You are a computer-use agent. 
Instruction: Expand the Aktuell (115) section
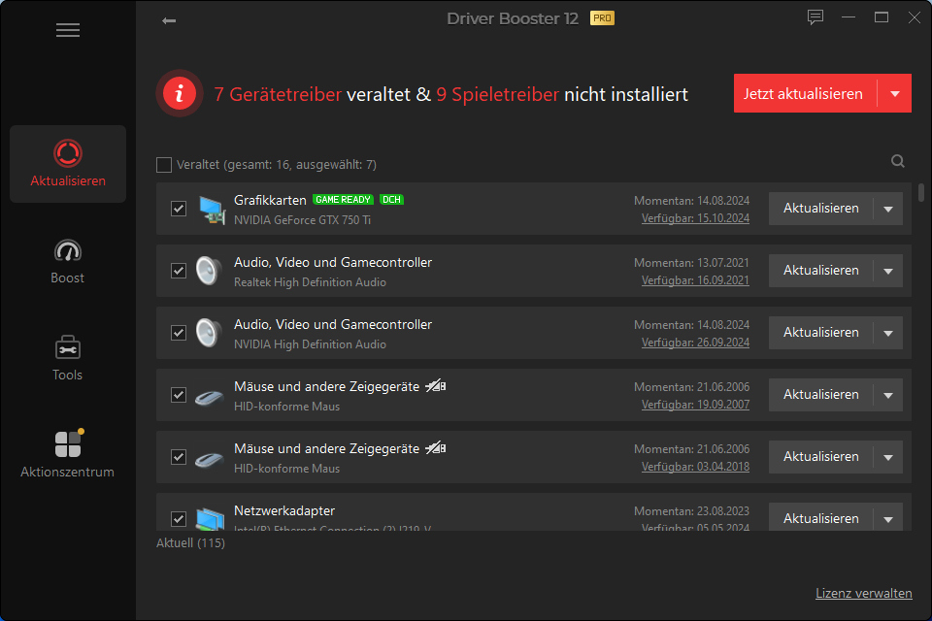[190, 543]
